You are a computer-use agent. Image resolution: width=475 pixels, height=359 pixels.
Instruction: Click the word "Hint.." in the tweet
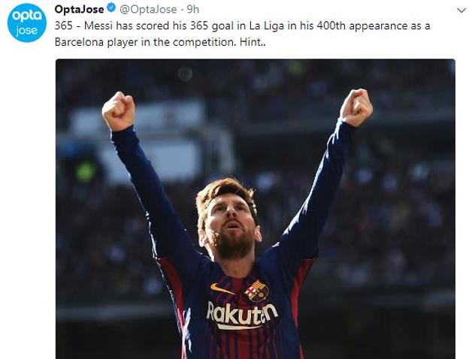point(253,42)
